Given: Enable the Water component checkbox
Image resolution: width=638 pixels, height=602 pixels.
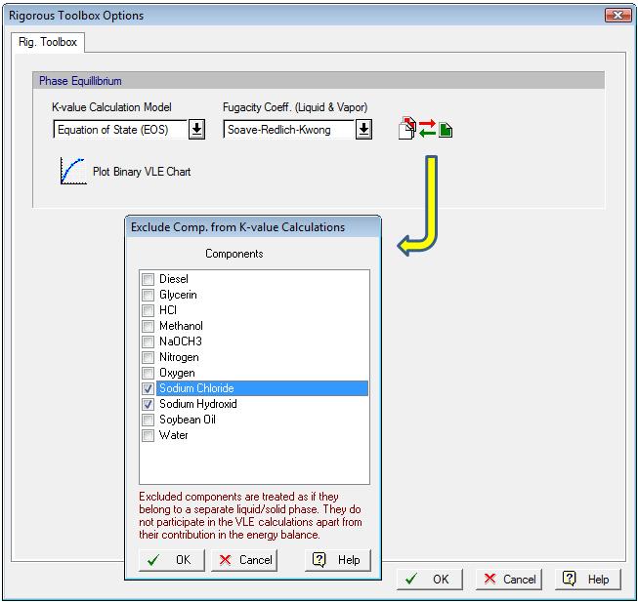Looking at the screenshot, I should coord(149,435).
